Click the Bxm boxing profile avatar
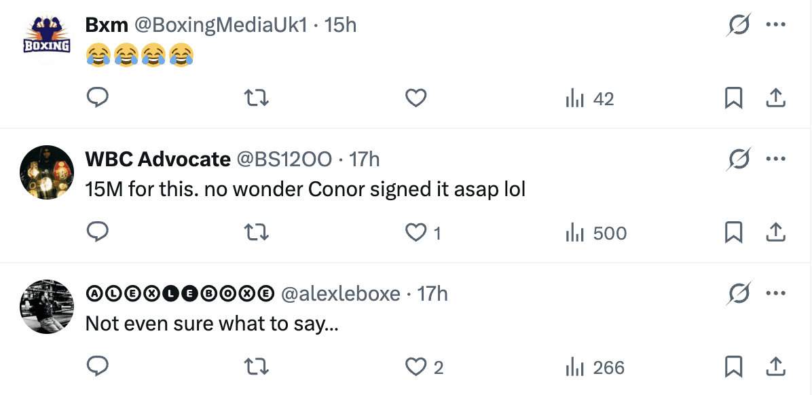This screenshot has height=395, width=812. [x=46, y=37]
